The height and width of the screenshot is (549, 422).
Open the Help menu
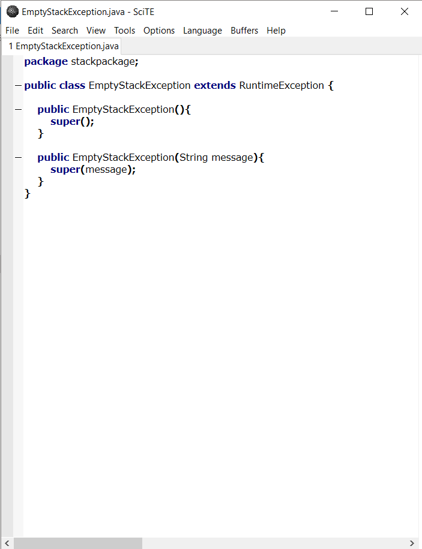pyautogui.click(x=276, y=31)
